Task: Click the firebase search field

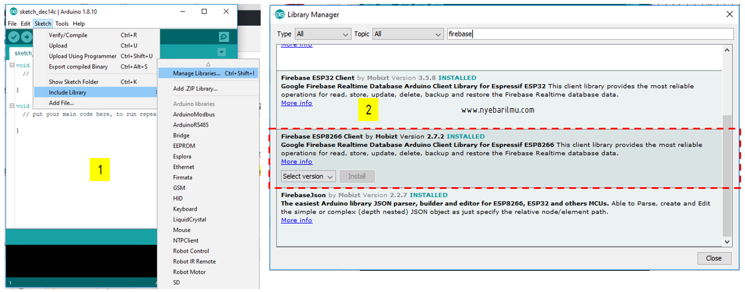Action: pyautogui.click(x=590, y=34)
